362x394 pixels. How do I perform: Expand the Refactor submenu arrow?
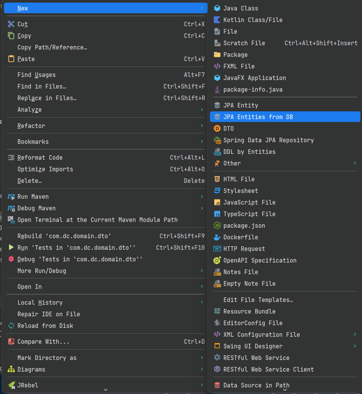tap(202, 126)
